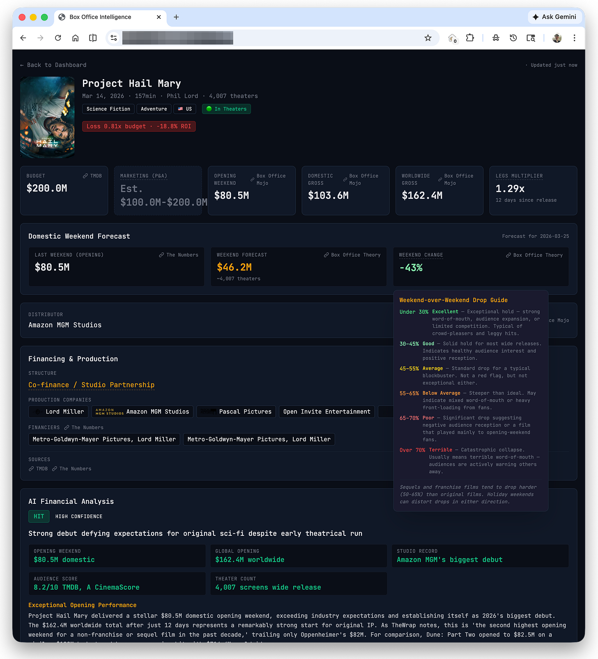Click the Over 70% Terrible guide entry
Screen dimensions: 598x659
click(x=470, y=461)
